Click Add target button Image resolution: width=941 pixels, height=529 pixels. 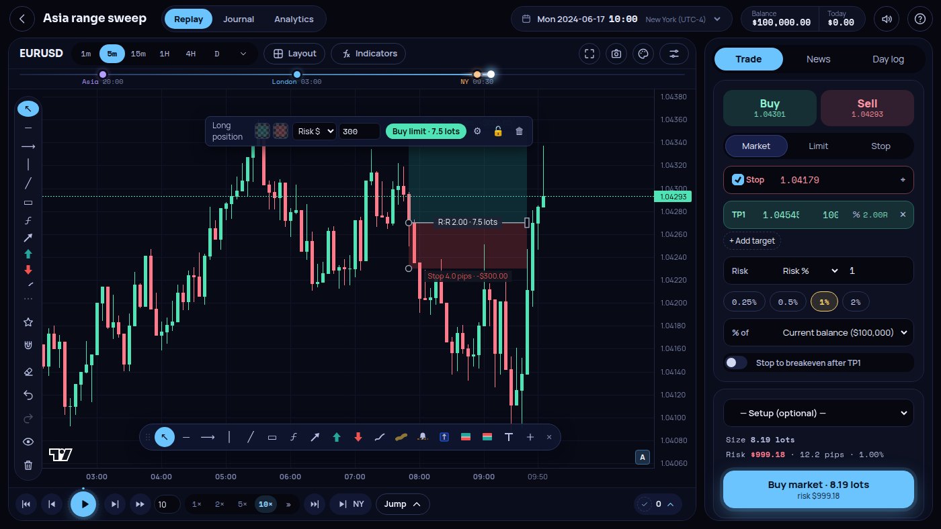752,240
